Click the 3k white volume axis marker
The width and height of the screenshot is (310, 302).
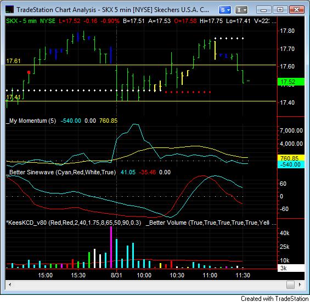[x=291, y=268]
